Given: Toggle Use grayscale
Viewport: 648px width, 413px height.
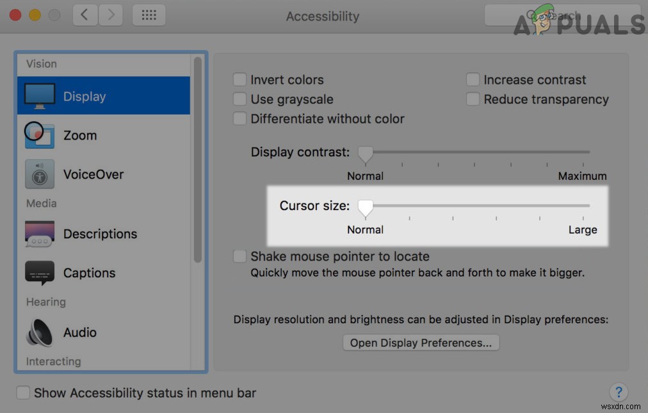Looking at the screenshot, I should pyautogui.click(x=239, y=99).
